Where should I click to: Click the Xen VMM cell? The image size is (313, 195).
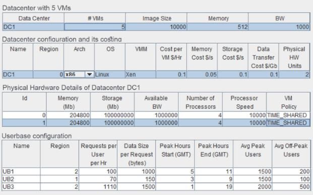pyautogui.click(x=140, y=75)
